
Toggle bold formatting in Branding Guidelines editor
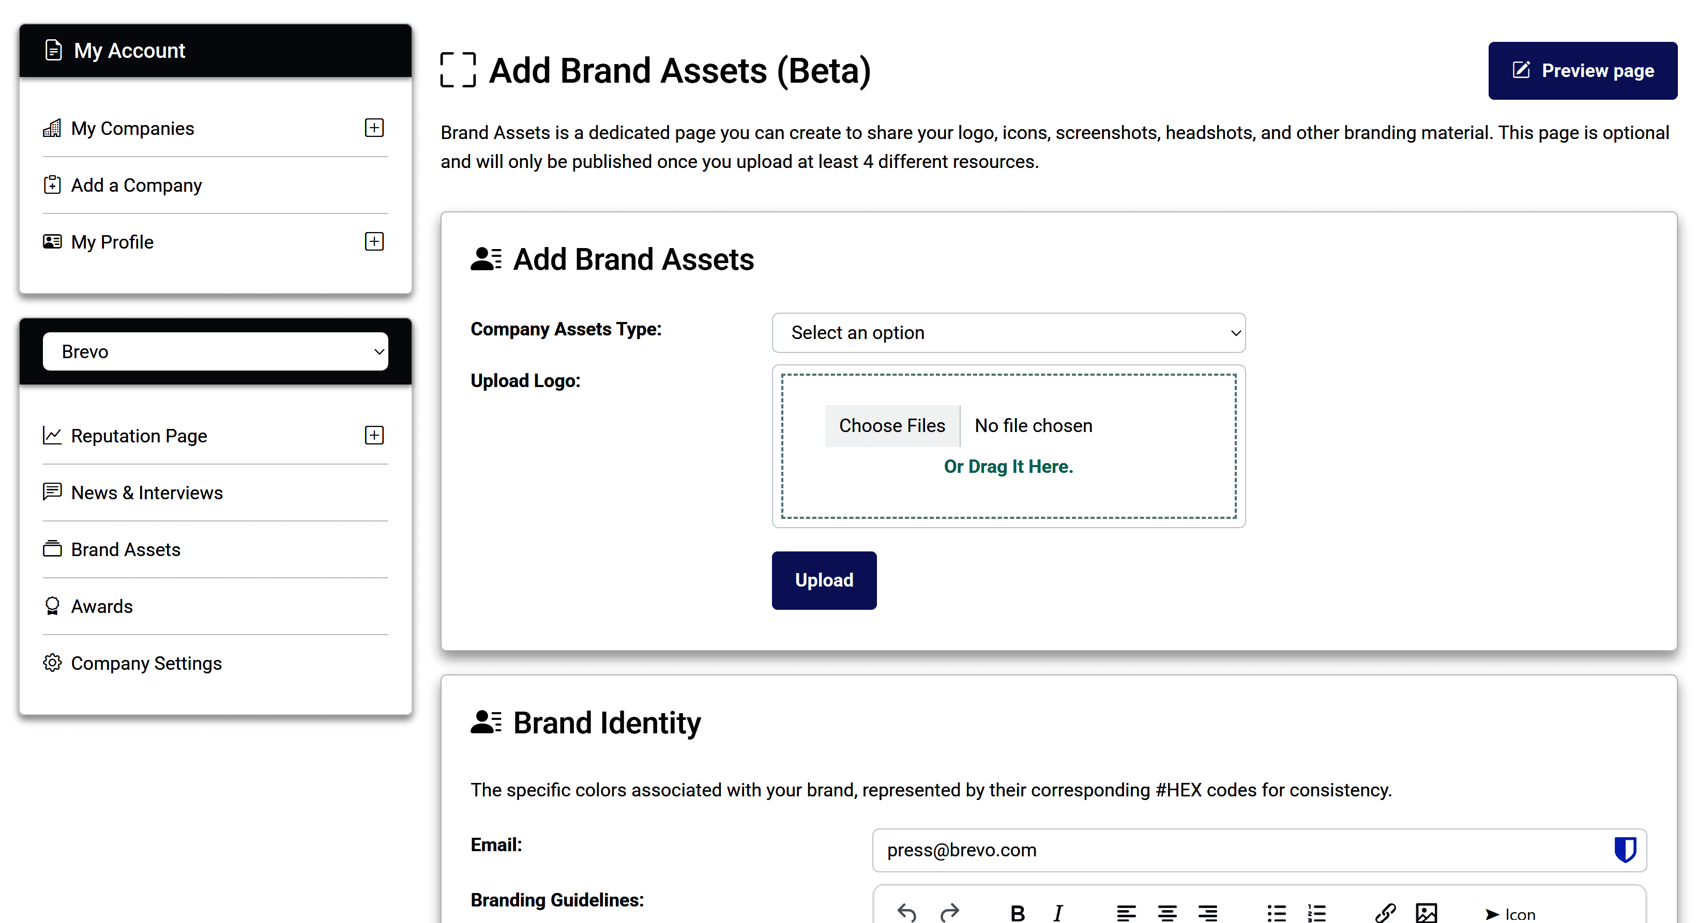1017,913
